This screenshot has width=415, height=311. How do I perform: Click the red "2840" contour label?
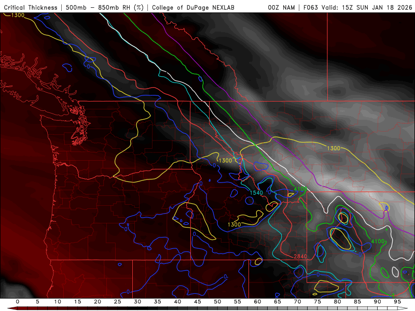coord(300,256)
